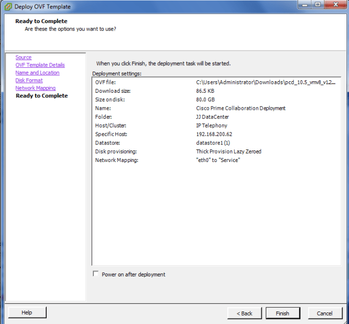This screenshot has height=324, width=349.
Task: Open the Network Mapping step link
Action: pos(36,88)
